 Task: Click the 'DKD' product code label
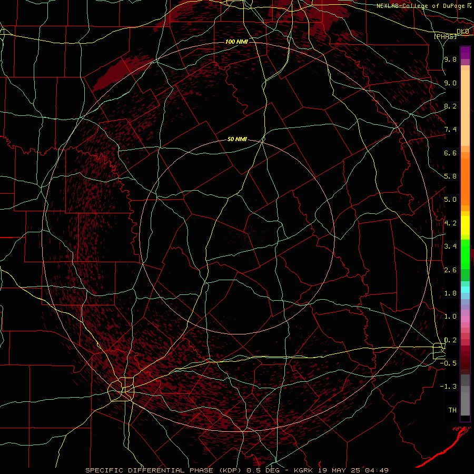click(463, 32)
